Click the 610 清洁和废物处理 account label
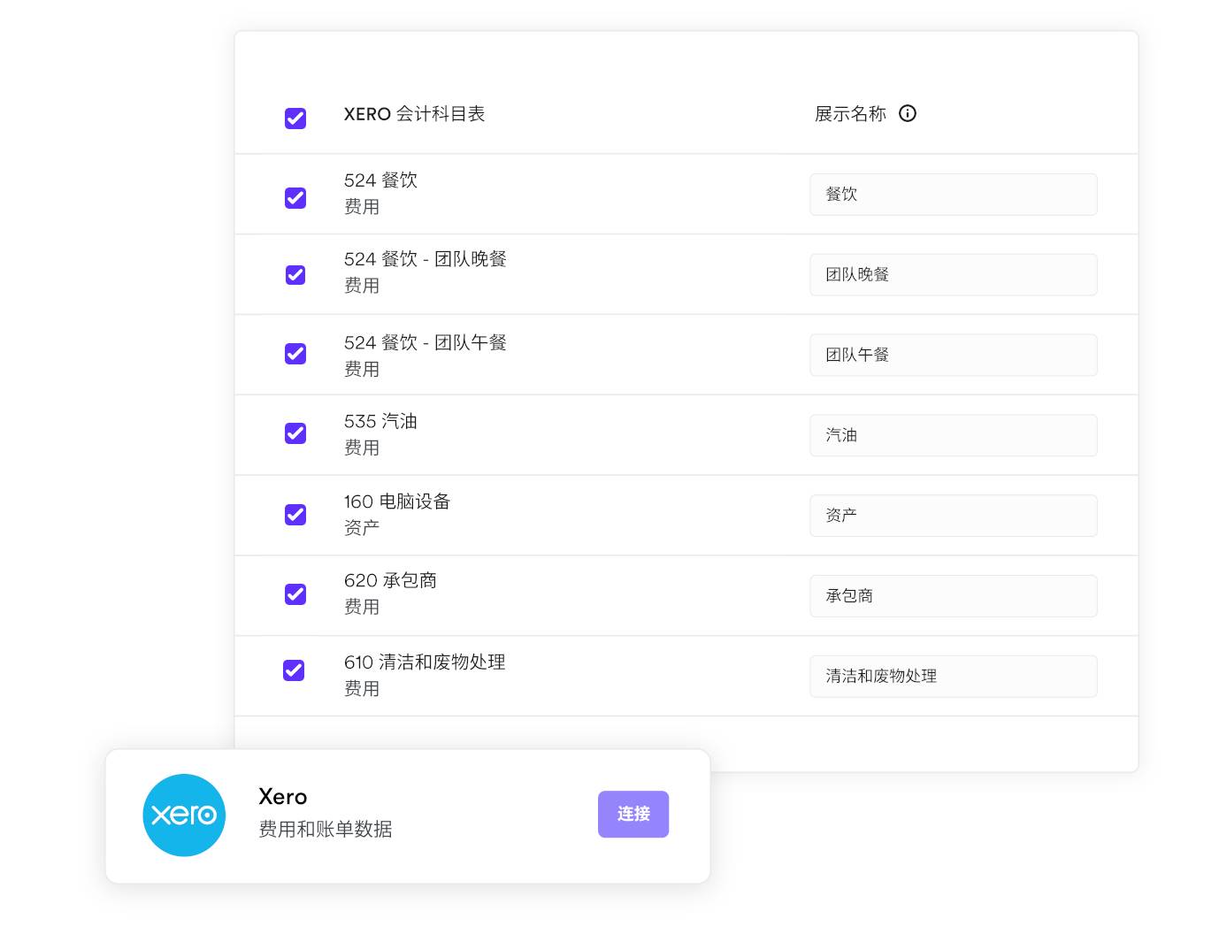This screenshot has height=934, width=1219. click(x=425, y=662)
